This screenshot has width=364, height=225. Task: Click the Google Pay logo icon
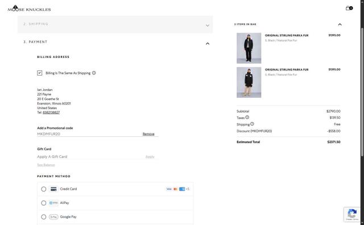pos(53,217)
